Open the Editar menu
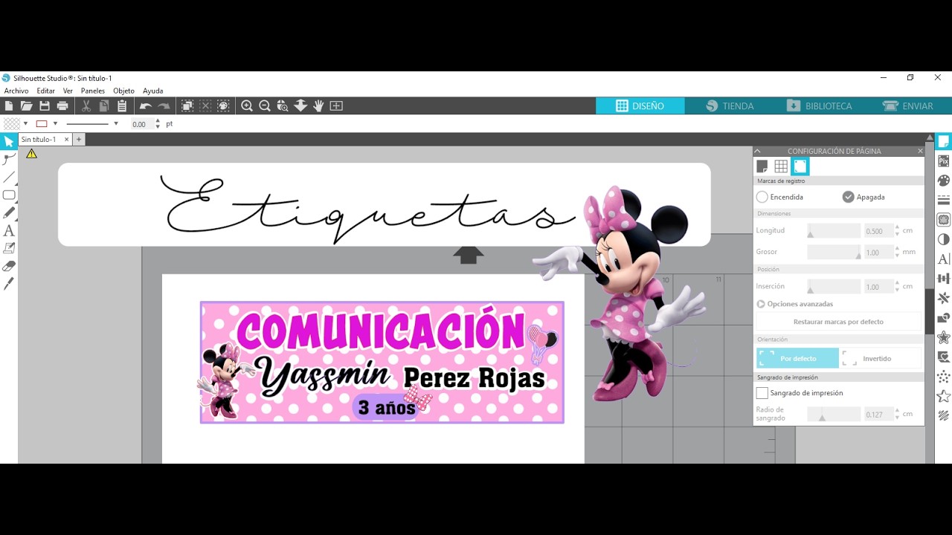 tap(46, 91)
